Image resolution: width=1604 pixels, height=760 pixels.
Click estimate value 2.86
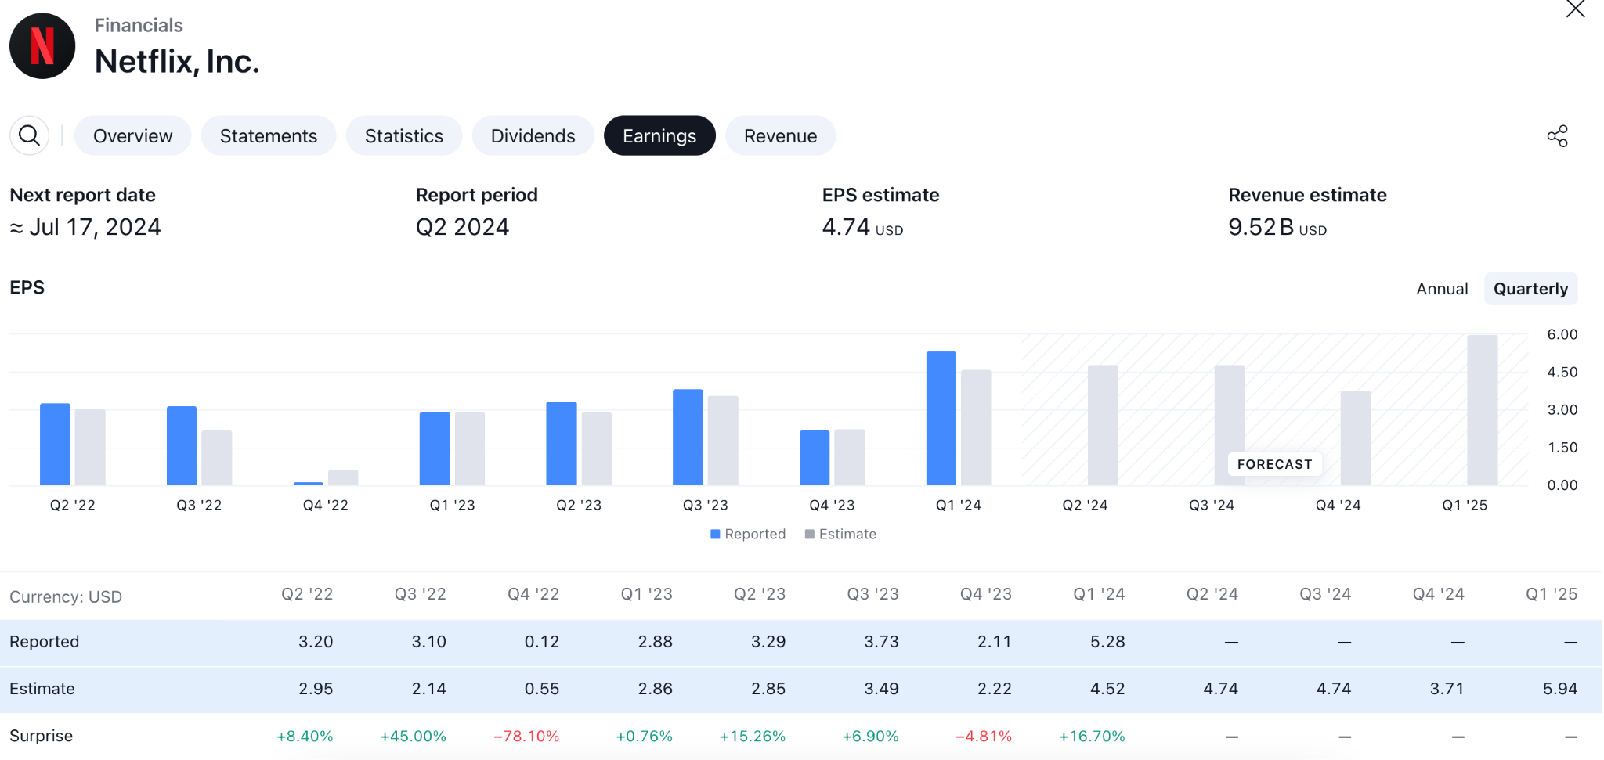(655, 689)
